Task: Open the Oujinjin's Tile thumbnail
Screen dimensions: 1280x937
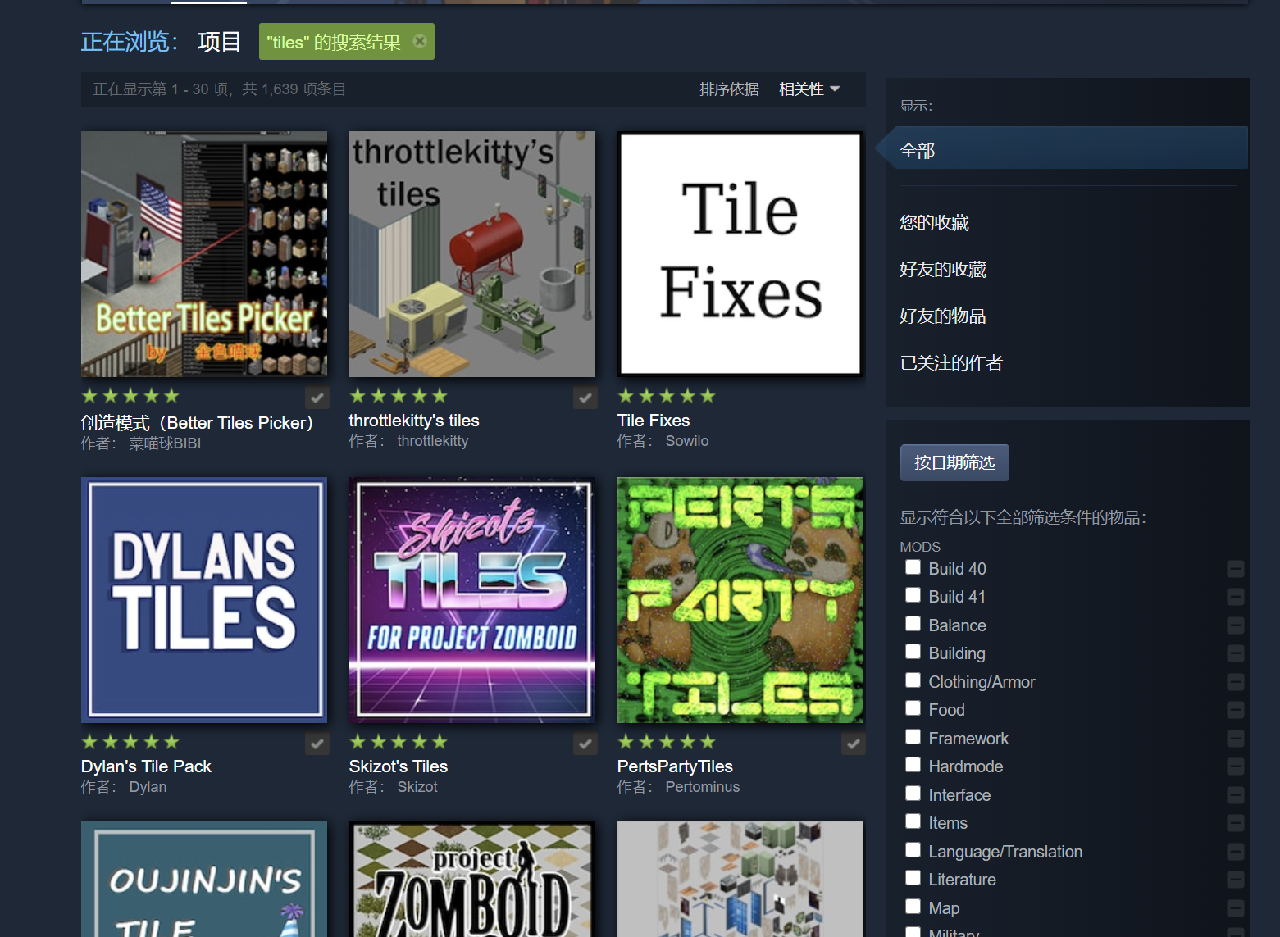Action: (204, 879)
